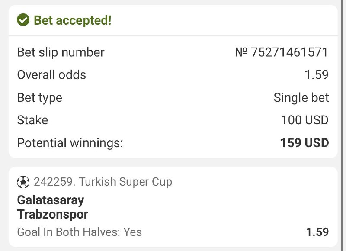
Task: Click bet slip number 75271461571
Action: (x=289, y=52)
